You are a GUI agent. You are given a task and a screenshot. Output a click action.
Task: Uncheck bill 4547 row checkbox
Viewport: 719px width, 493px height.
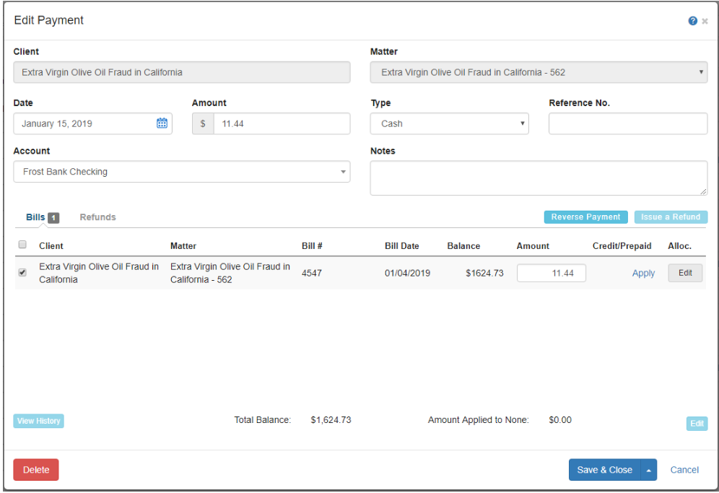tap(22, 272)
